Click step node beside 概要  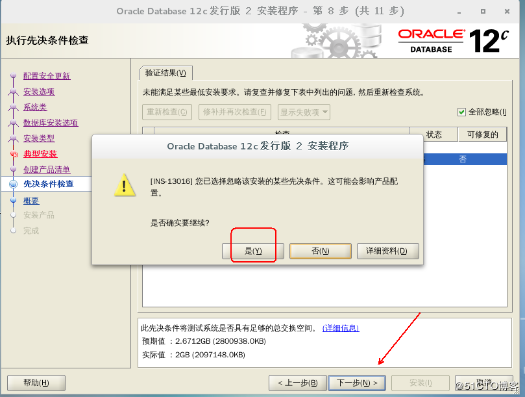tap(14, 201)
